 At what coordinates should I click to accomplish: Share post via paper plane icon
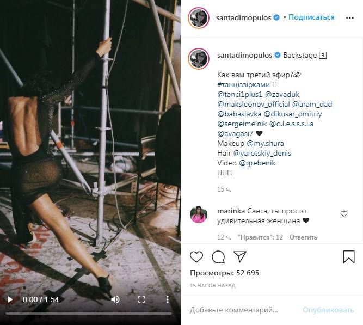click(x=240, y=257)
